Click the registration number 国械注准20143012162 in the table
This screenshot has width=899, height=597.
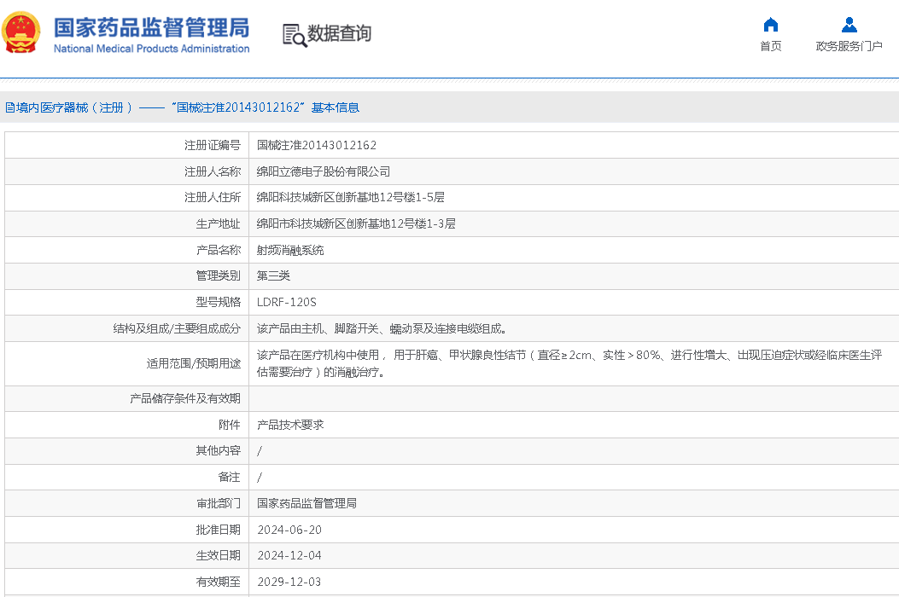(317, 146)
